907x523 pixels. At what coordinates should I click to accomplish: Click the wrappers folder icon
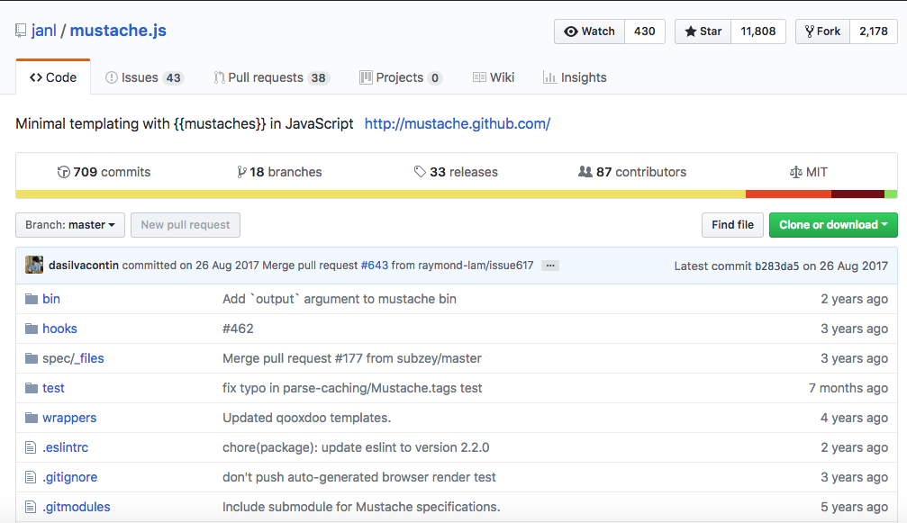(x=32, y=418)
